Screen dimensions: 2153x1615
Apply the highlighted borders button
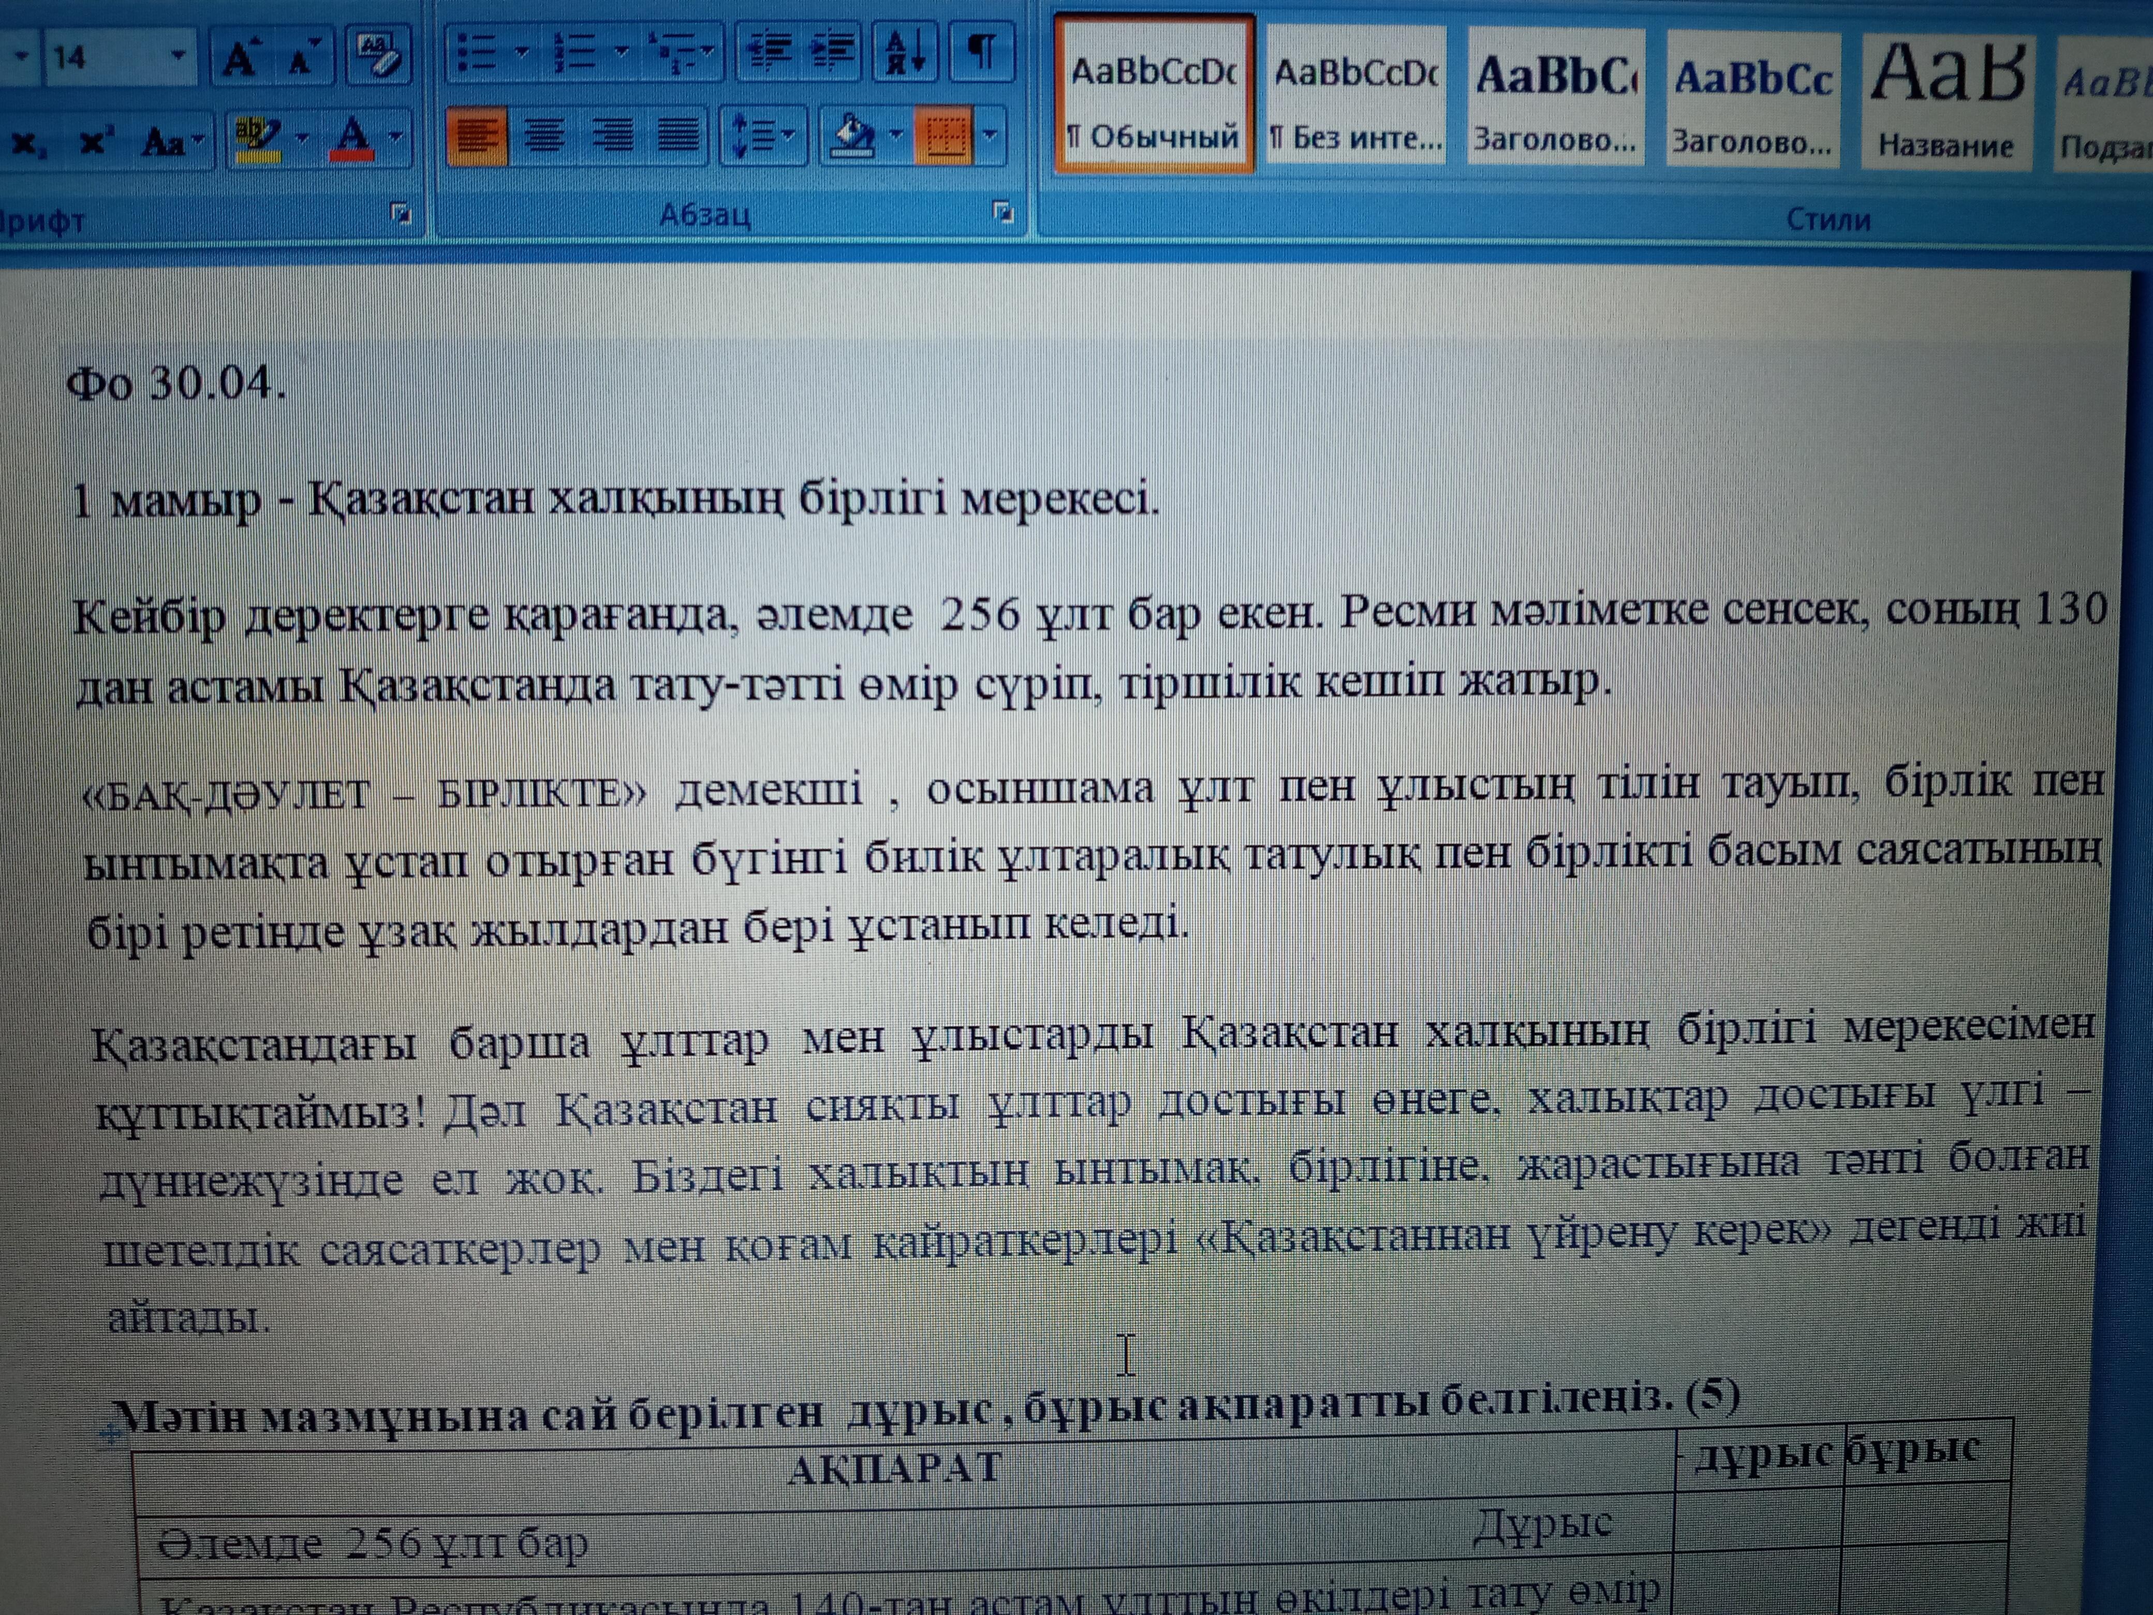[944, 136]
